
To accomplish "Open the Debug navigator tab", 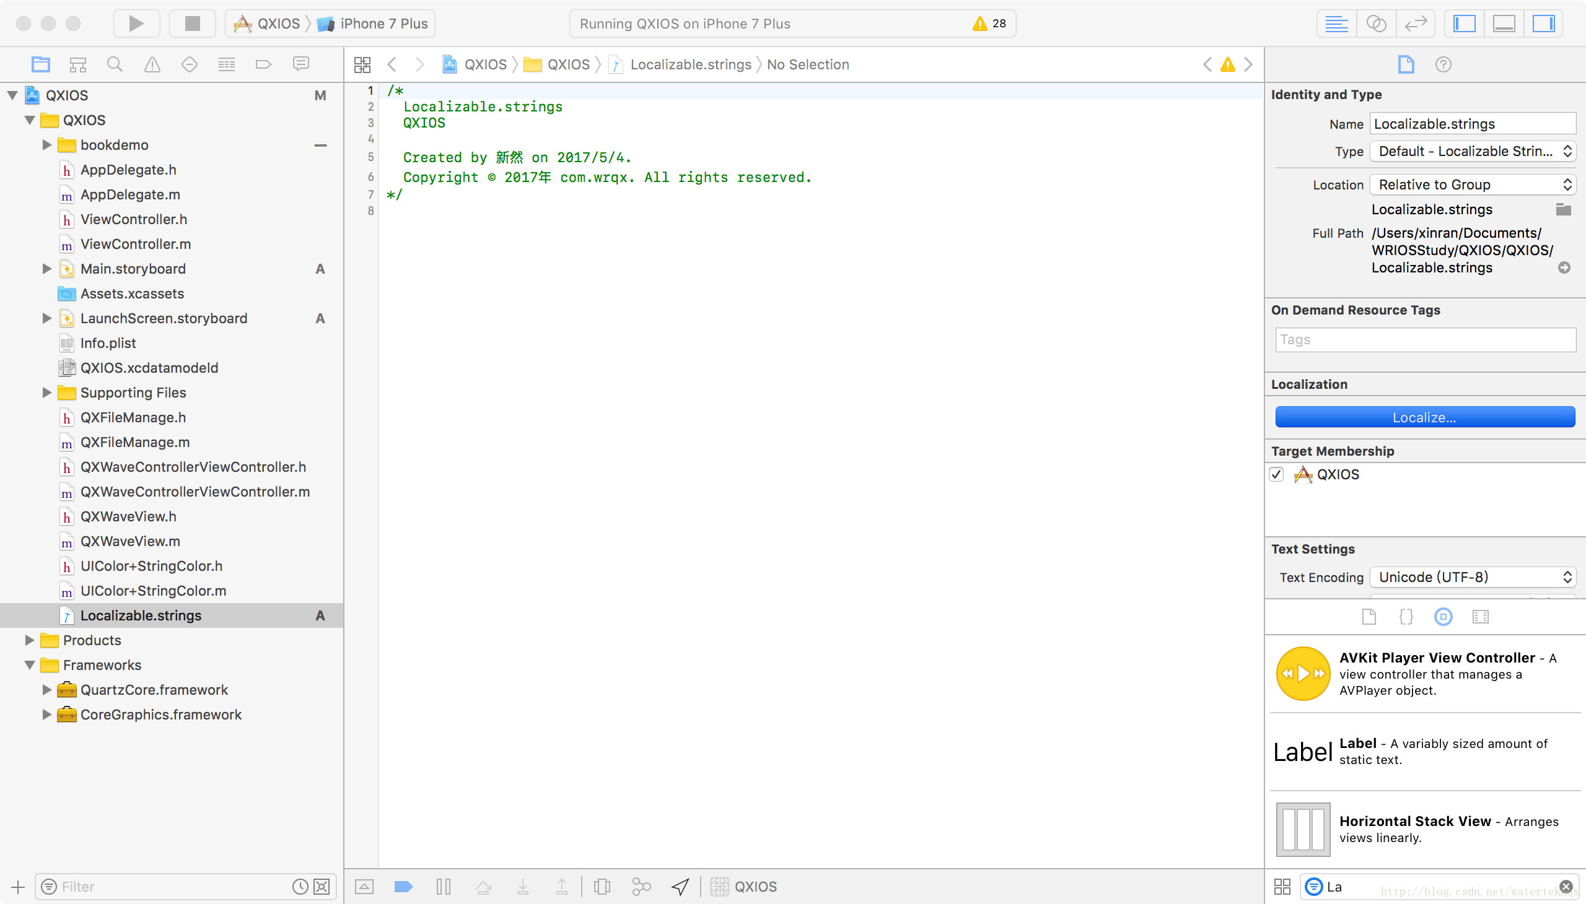I will pyautogui.click(x=227, y=64).
